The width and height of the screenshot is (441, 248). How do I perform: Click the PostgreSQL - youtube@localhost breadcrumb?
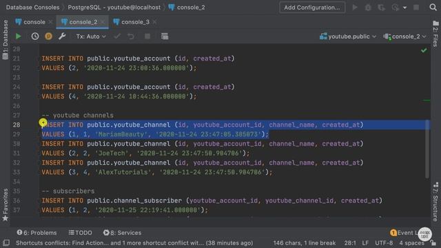tap(114, 8)
